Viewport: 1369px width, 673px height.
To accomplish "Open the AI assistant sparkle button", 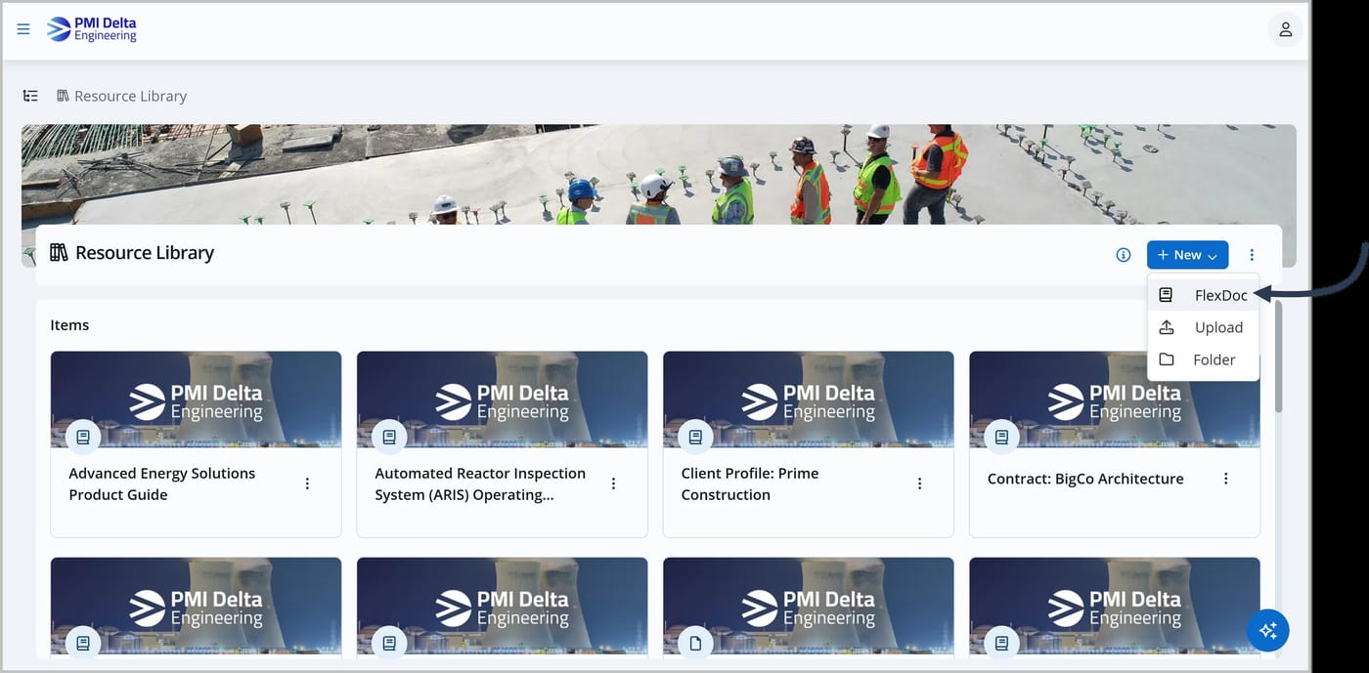I will [1268, 630].
